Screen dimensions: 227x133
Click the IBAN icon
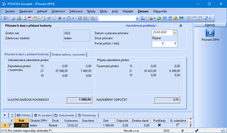pyautogui.click(x=181, y=18)
